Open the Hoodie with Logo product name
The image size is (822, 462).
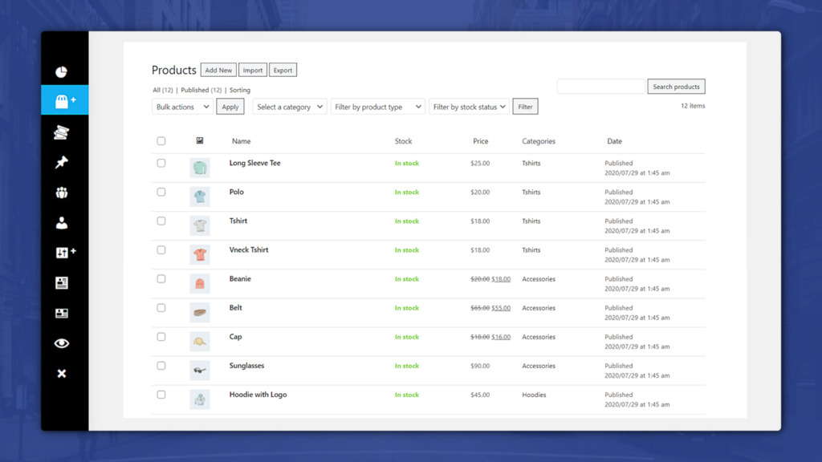pyautogui.click(x=258, y=395)
